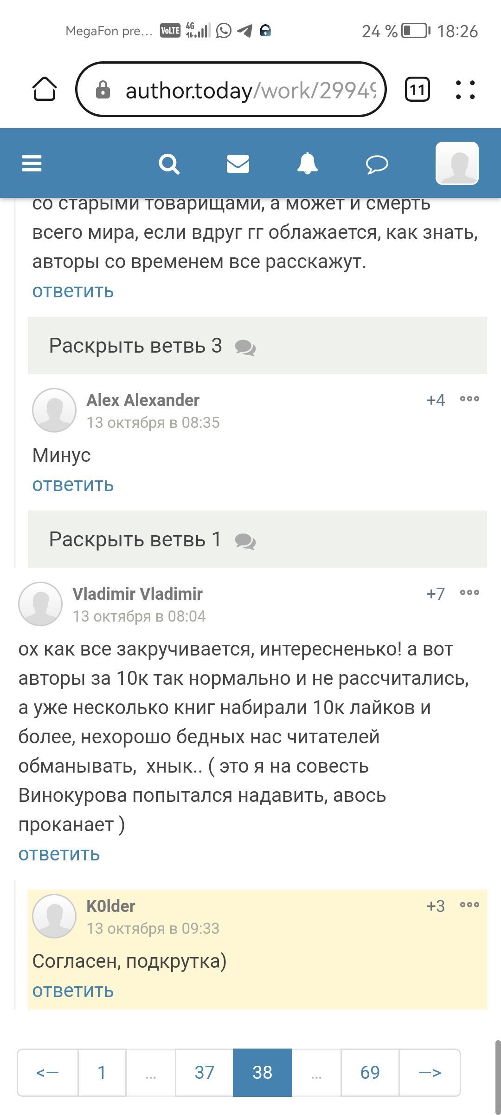The height and width of the screenshot is (1115, 501).
Task: Go to next comments page arrow
Action: pos(430,1072)
